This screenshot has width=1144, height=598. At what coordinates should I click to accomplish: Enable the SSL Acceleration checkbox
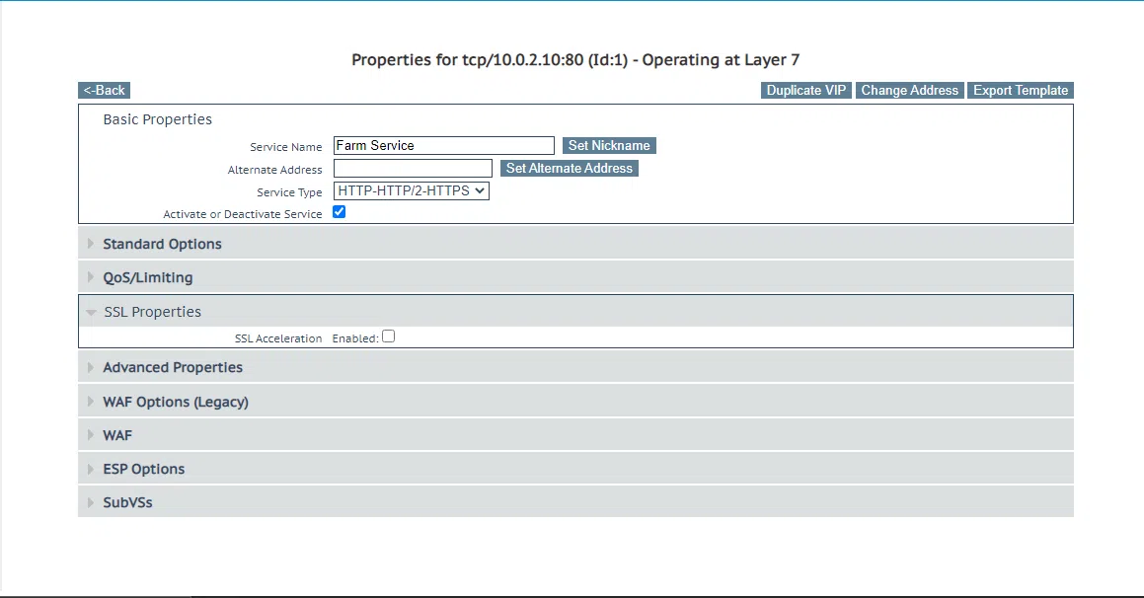[389, 336]
